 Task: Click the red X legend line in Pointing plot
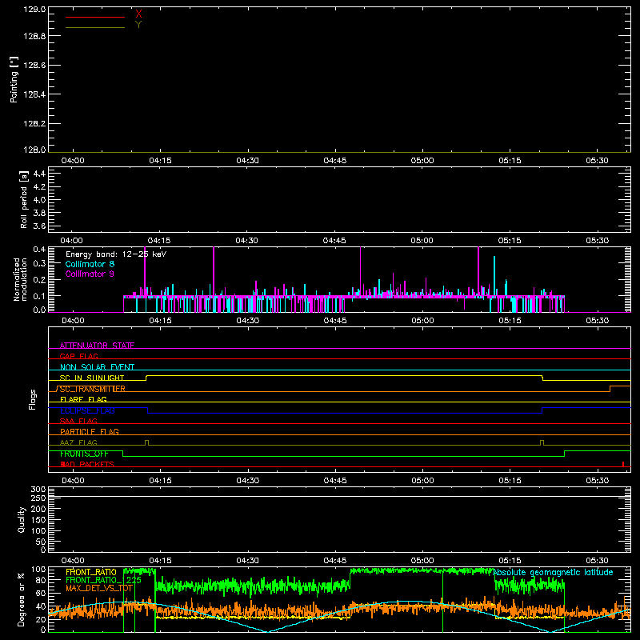(95, 17)
